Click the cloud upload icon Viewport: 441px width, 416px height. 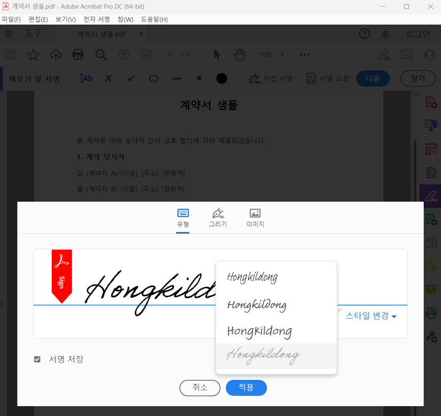click(56, 54)
